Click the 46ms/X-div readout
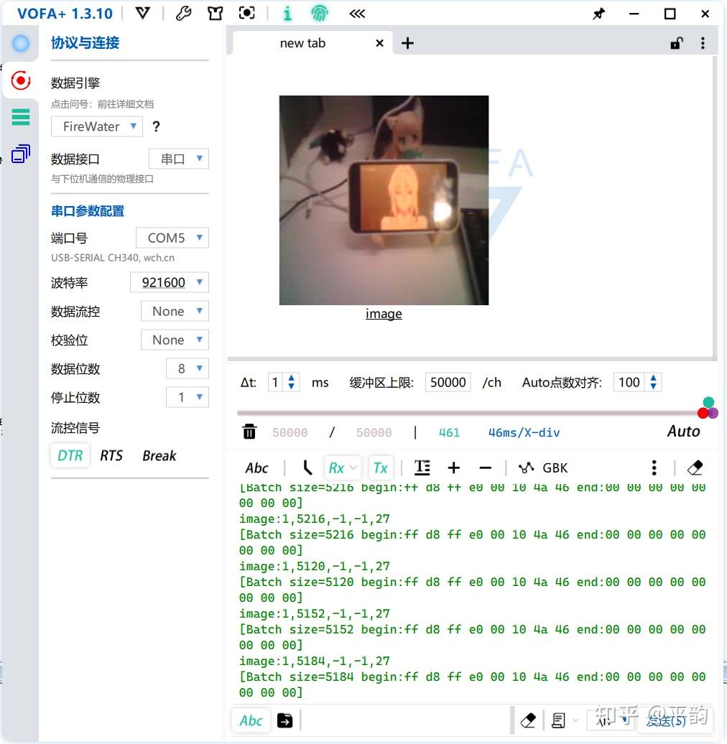 coord(524,432)
